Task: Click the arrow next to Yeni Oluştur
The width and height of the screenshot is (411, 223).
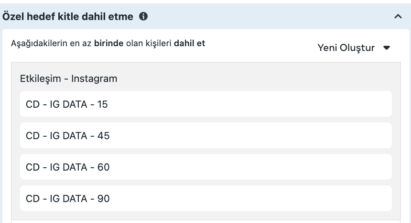Action: point(387,48)
